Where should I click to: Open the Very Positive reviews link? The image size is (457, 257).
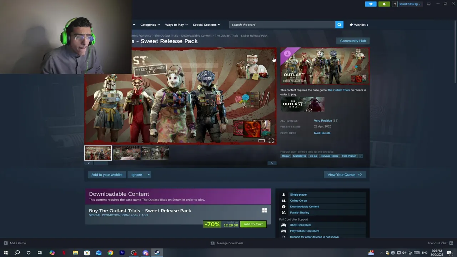pyautogui.click(x=323, y=121)
